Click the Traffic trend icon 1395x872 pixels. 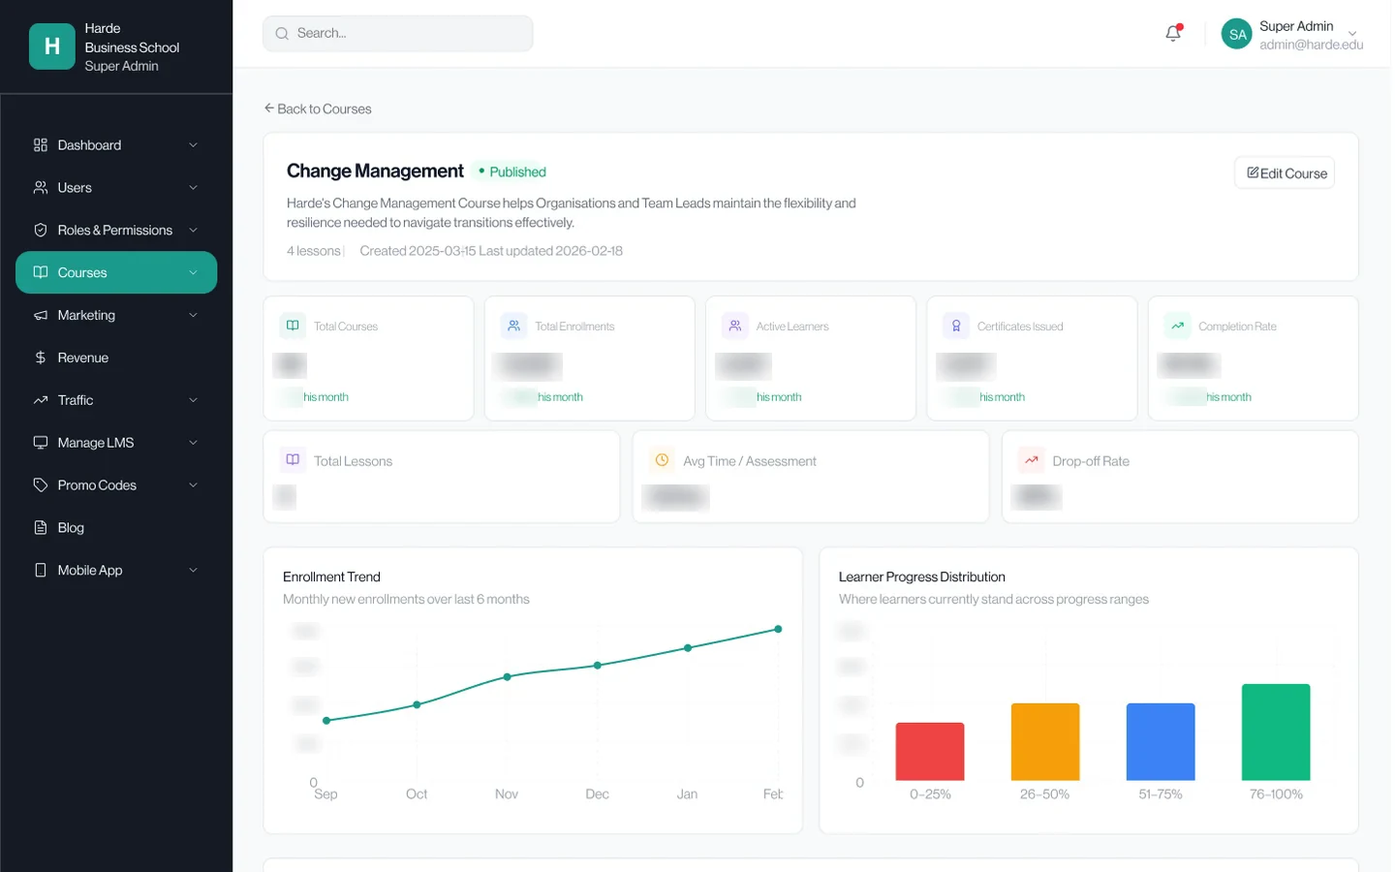pyautogui.click(x=41, y=400)
